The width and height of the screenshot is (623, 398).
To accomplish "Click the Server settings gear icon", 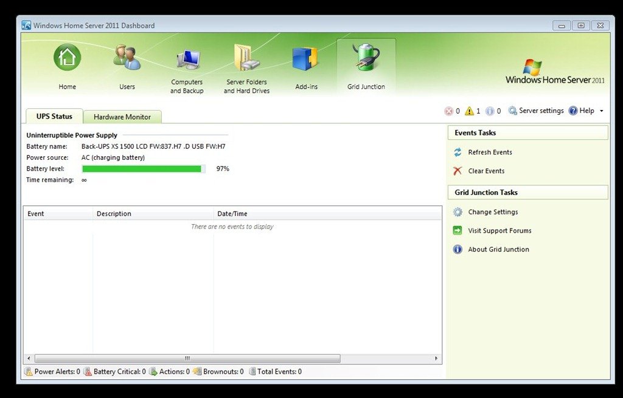I will pyautogui.click(x=512, y=111).
